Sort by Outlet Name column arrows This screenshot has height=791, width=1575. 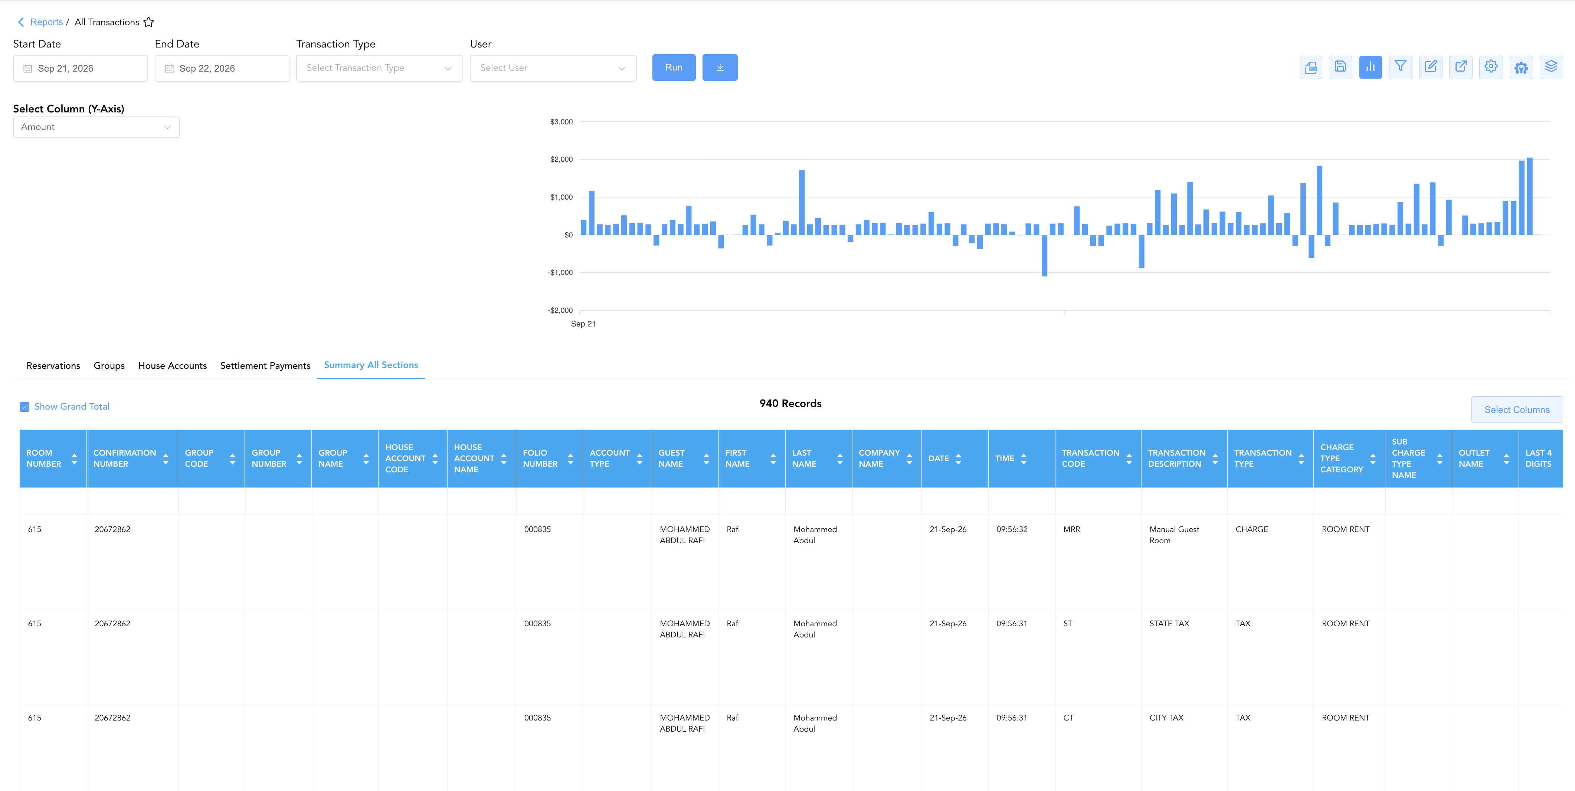coord(1506,459)
